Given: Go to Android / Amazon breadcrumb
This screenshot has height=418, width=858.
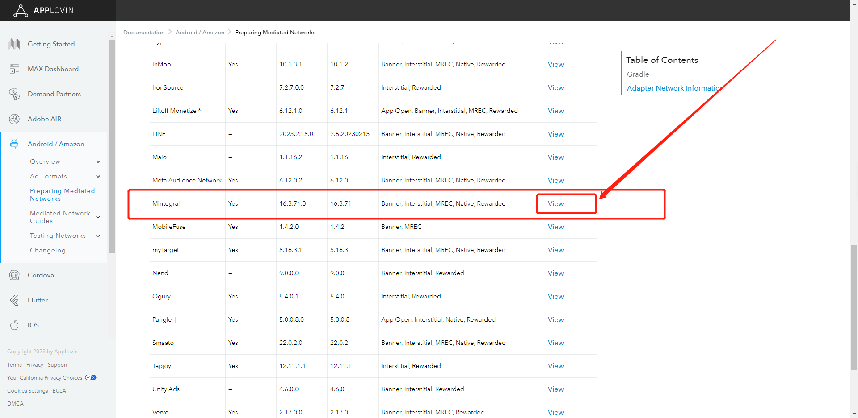Looking at the screenshot, I should pos(200,33).
